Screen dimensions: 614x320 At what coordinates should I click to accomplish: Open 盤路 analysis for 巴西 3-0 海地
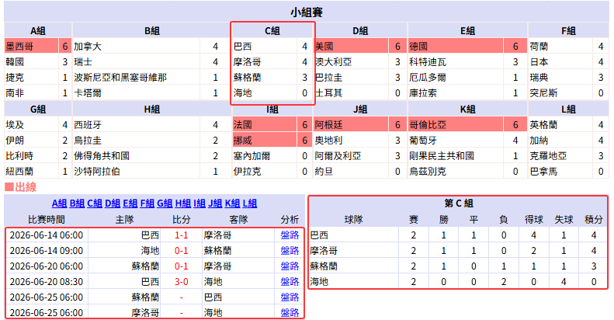[x=290, y=282]
